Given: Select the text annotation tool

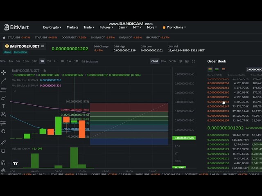Looking at the screenshot, I should pos(3,106).
